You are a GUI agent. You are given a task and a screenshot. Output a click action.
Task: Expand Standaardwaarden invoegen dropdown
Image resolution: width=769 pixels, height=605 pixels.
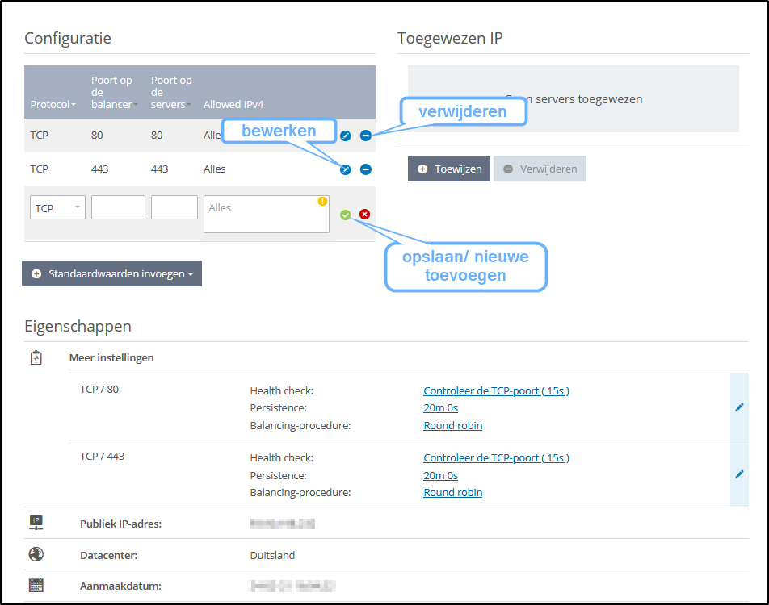(111, 273)
